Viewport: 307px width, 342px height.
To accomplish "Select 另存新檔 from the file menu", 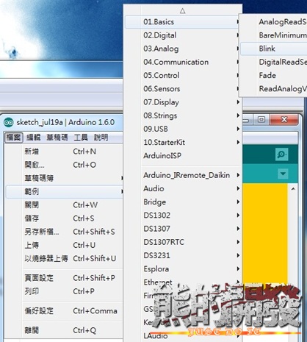I will coord(64,232).
